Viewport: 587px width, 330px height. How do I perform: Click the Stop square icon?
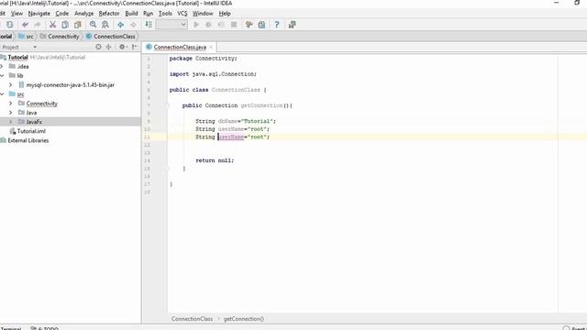(x=234, y=25)
